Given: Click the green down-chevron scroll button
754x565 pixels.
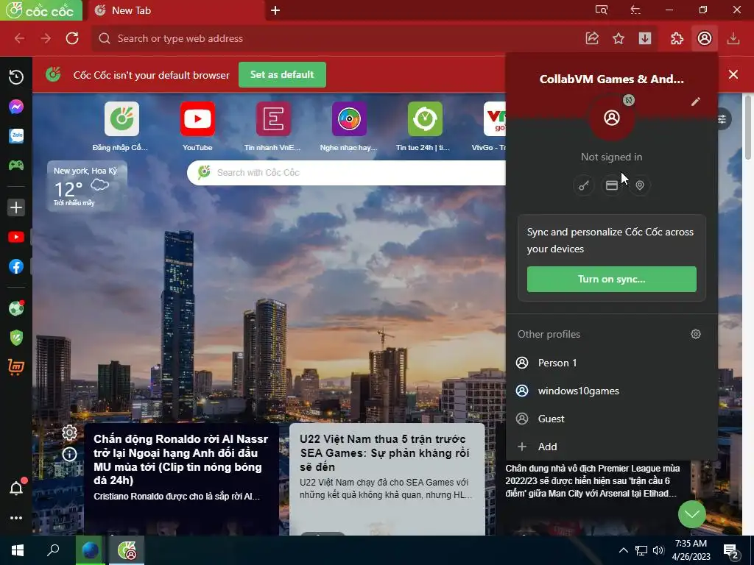Looking at the screenshot, I should pyautogui.click(x=691, y=514).
